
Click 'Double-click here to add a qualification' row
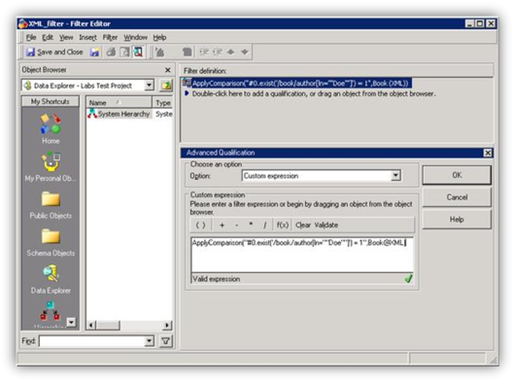pos(314,93)
